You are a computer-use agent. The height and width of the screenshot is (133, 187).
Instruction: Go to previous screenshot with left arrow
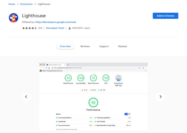click(26, 97)
